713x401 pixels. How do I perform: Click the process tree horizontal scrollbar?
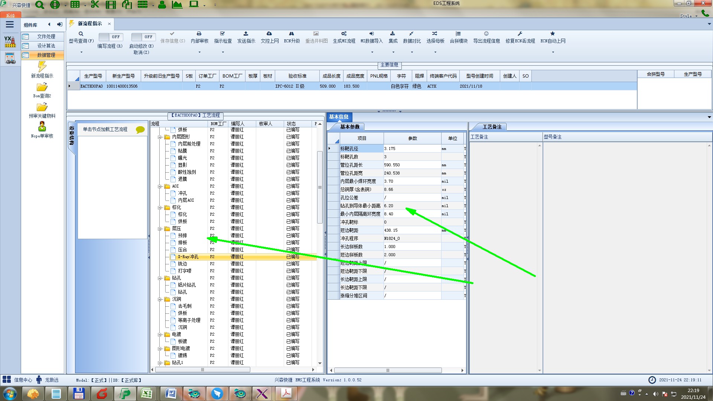point(202,370)
